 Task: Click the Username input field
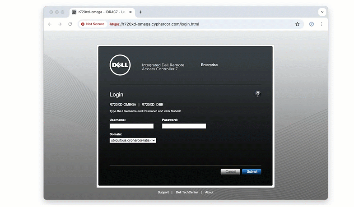[131, 126]
